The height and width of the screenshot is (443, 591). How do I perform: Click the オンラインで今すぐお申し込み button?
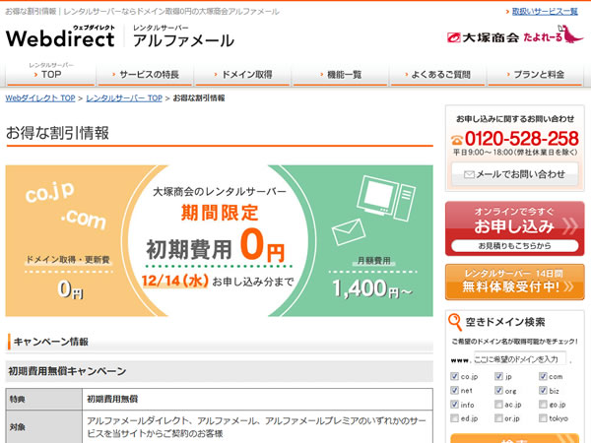coord(515,228)
